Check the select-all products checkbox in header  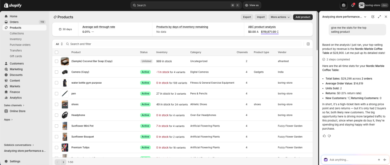[57, 52]
